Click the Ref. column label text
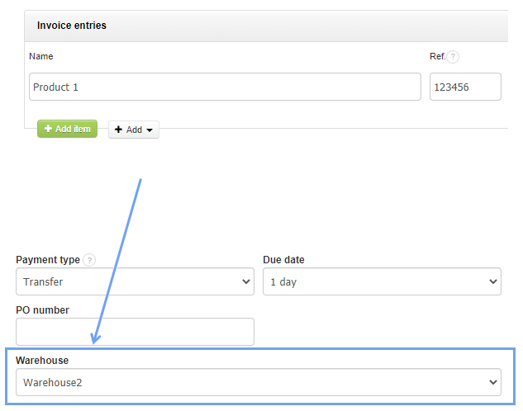This screenshot has height=411, width=523. (x=437, y=56)
